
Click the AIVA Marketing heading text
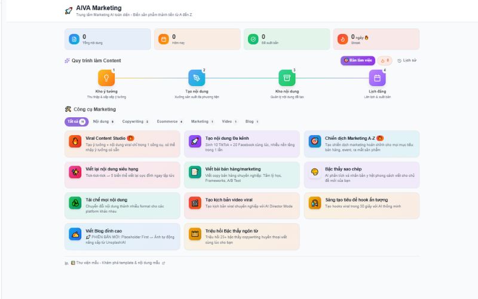point(99,8)
